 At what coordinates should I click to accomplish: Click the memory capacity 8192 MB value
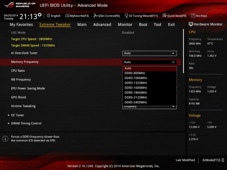point(194,103)
